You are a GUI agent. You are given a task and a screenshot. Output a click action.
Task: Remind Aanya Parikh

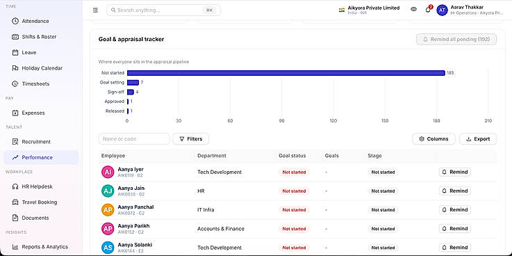click(454, 229)
